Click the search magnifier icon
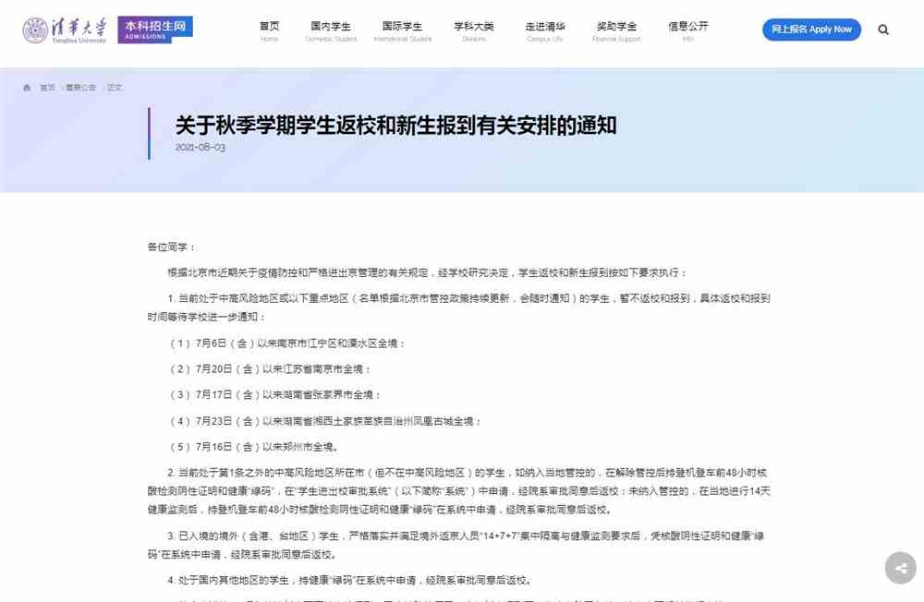 [x=883, y=30]
